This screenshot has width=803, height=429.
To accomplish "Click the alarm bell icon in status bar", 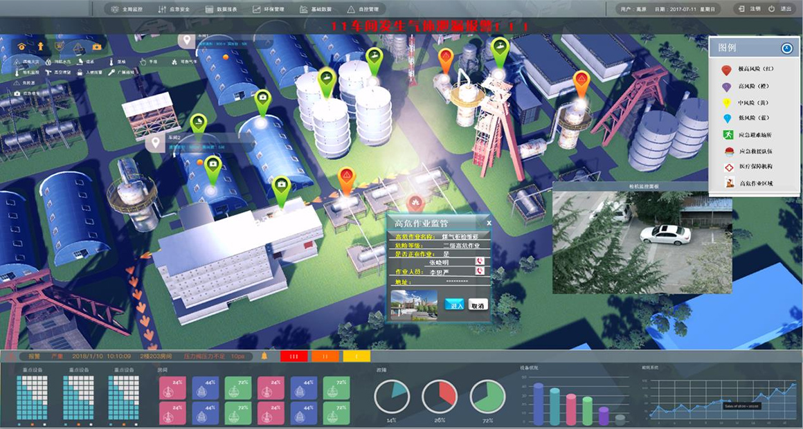I will [x=264, y=356].
